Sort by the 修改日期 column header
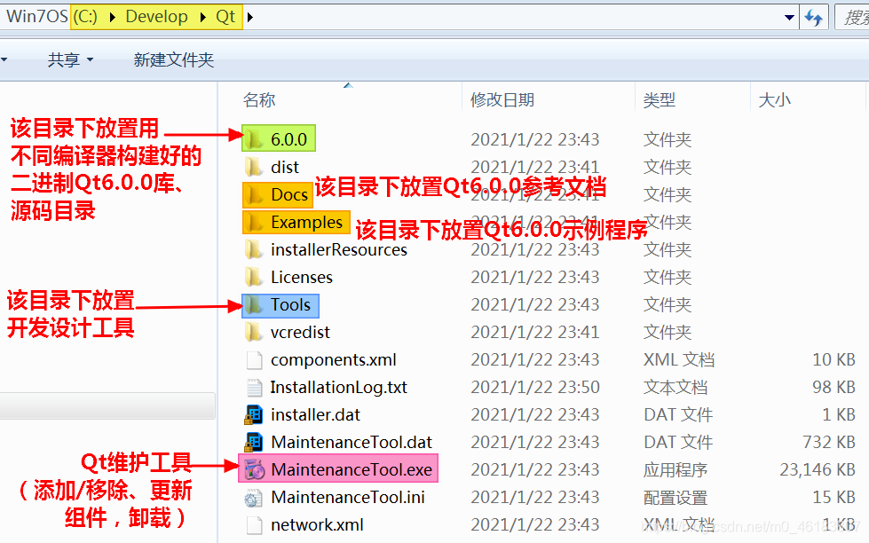869x543 pixels. click(x=502, y=100)
